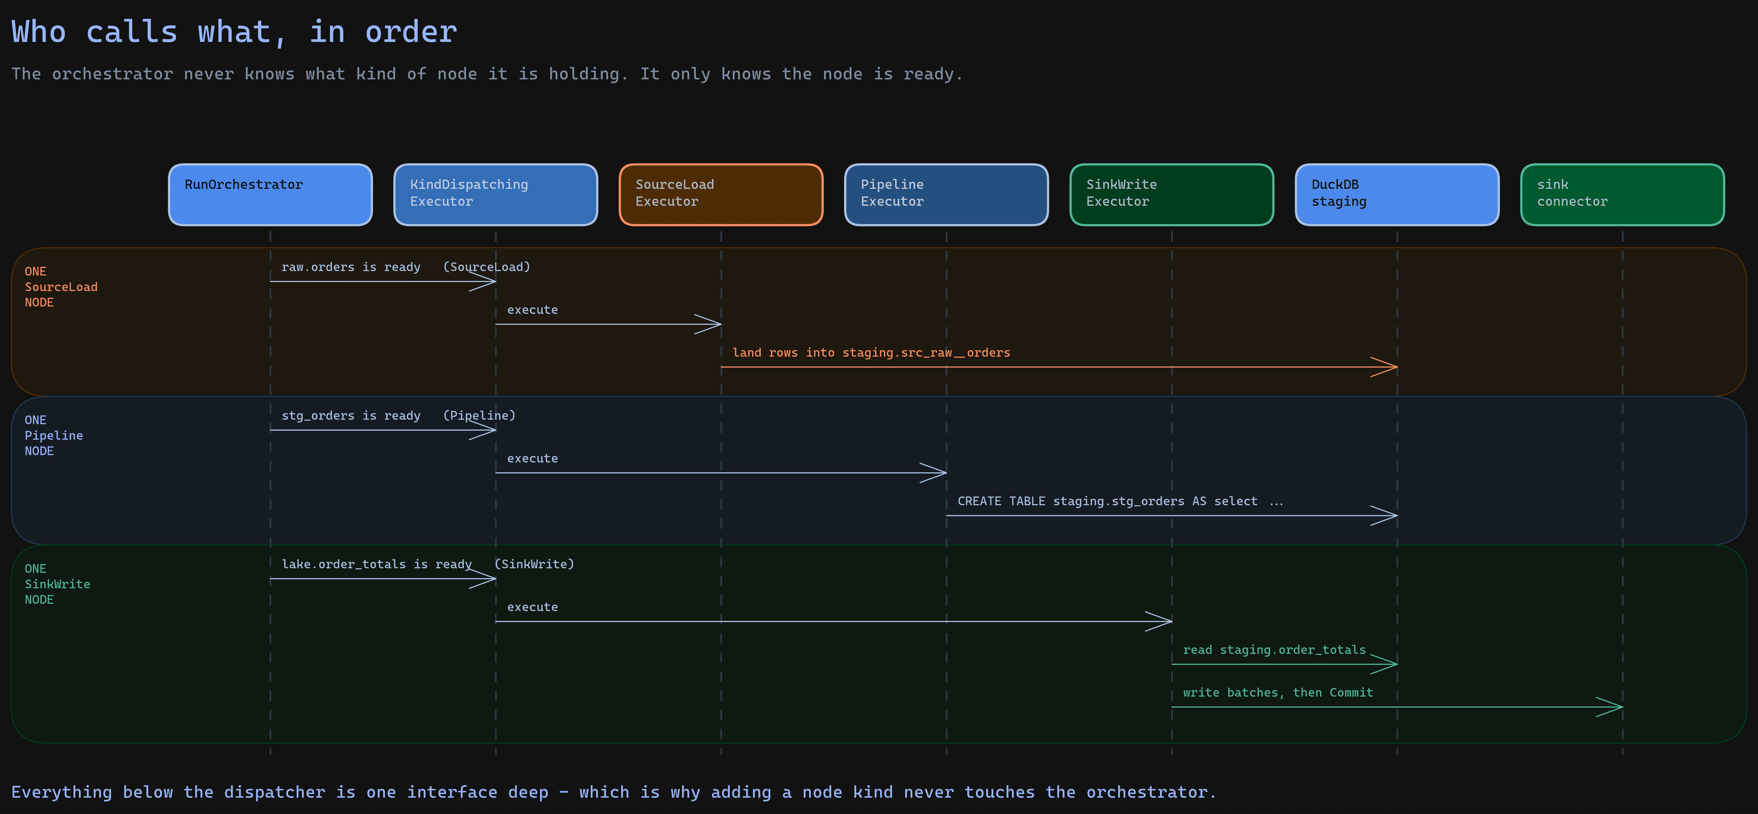The height and width of the screenshot is (814, 1758).
Task: Click the 'raw.orders is ready' message label
Action: click(x=351, y=267)
